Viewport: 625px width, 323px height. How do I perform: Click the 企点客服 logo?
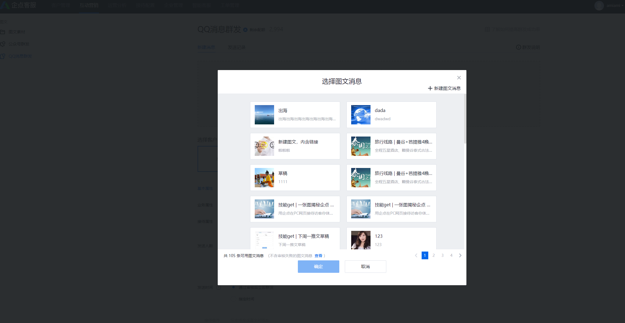(x=18, y=5)
